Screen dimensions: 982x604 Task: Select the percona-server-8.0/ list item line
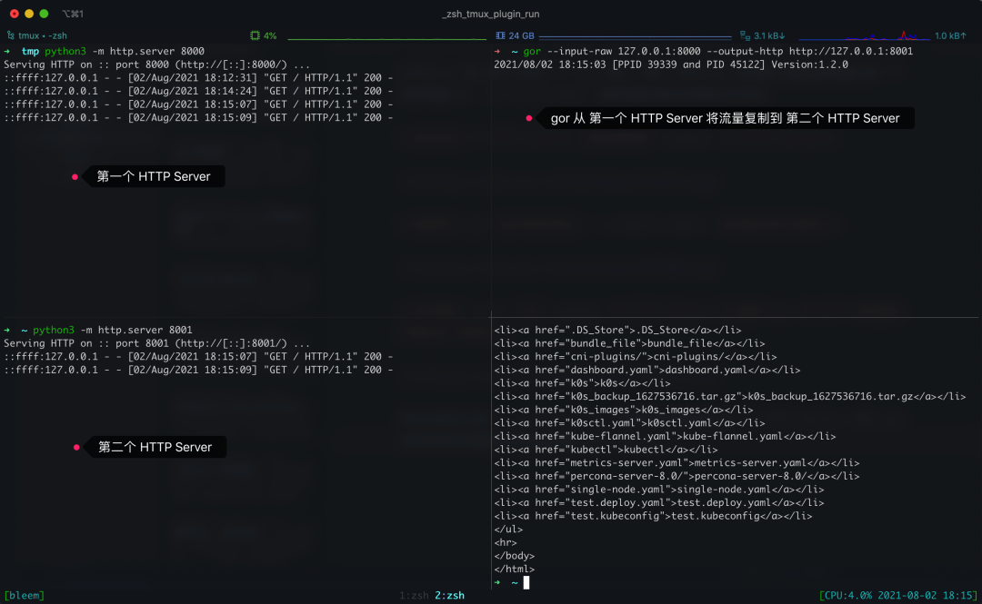[676, 476]
